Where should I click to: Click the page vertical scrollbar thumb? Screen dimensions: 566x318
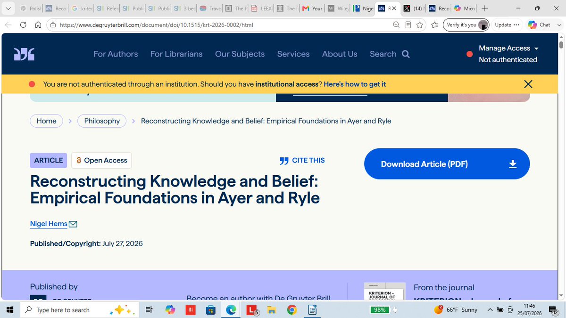tap(561, 45)
